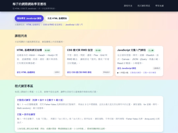Open the 打散 + 排序法練習 practice link
This screenshot has width=178, height=133.
coord(26,115)
